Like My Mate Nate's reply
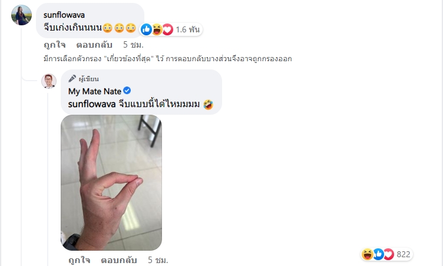 point(80,260)
